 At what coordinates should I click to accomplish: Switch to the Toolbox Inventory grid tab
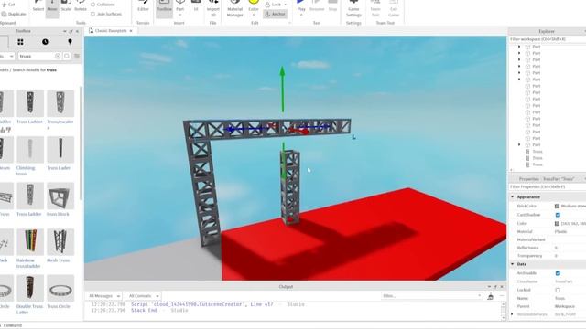20,42
